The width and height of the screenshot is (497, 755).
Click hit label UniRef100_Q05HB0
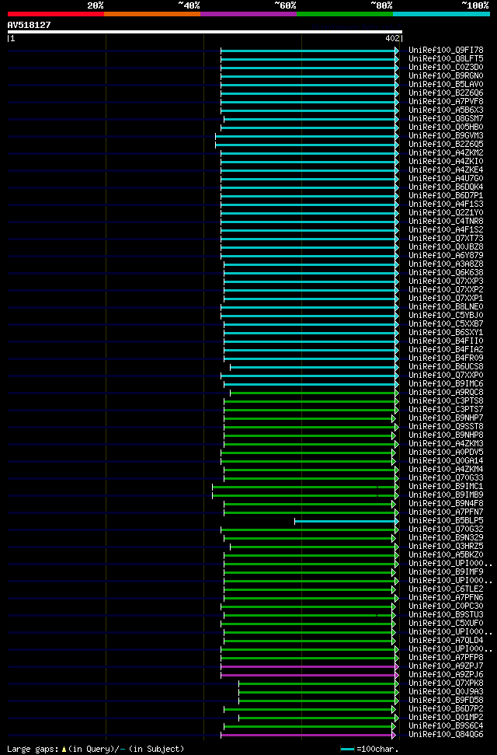point(446,127)
